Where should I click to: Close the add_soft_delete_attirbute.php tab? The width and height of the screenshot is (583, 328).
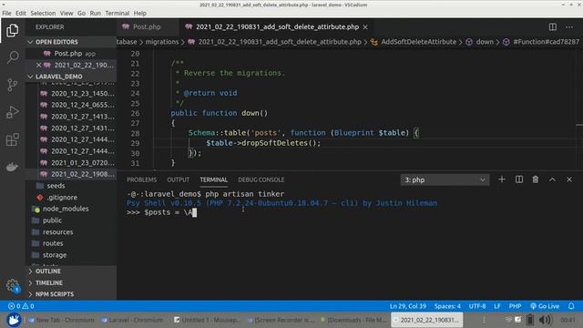click(365, 27)
